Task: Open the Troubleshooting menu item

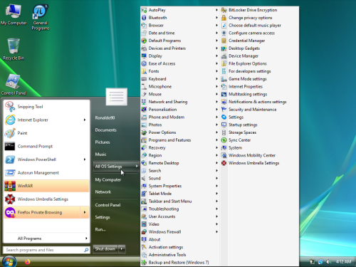Action: click(180, 209)
